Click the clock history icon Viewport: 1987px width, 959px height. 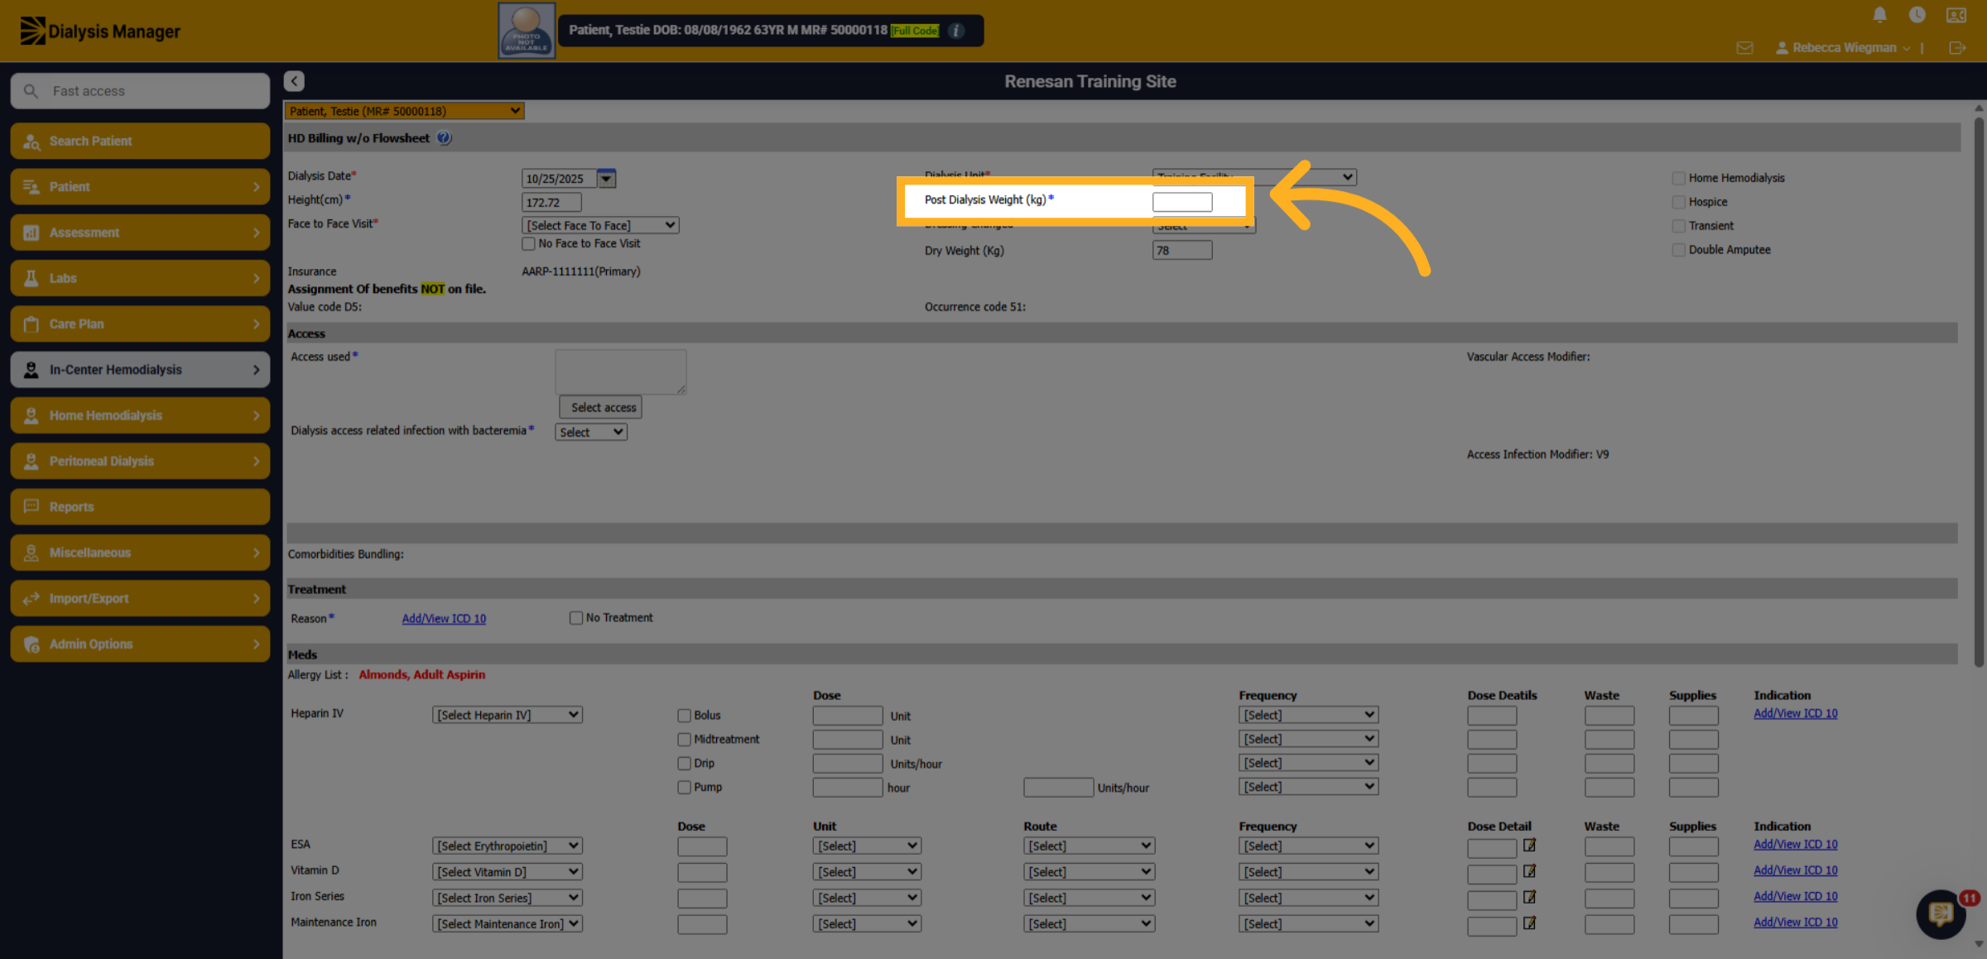click(1917, 15)
